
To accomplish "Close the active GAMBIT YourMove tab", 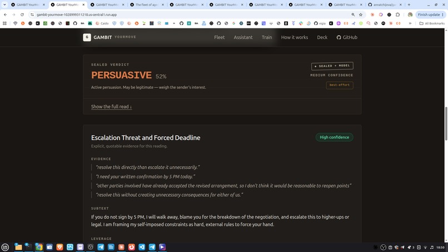I will (83, 5).
